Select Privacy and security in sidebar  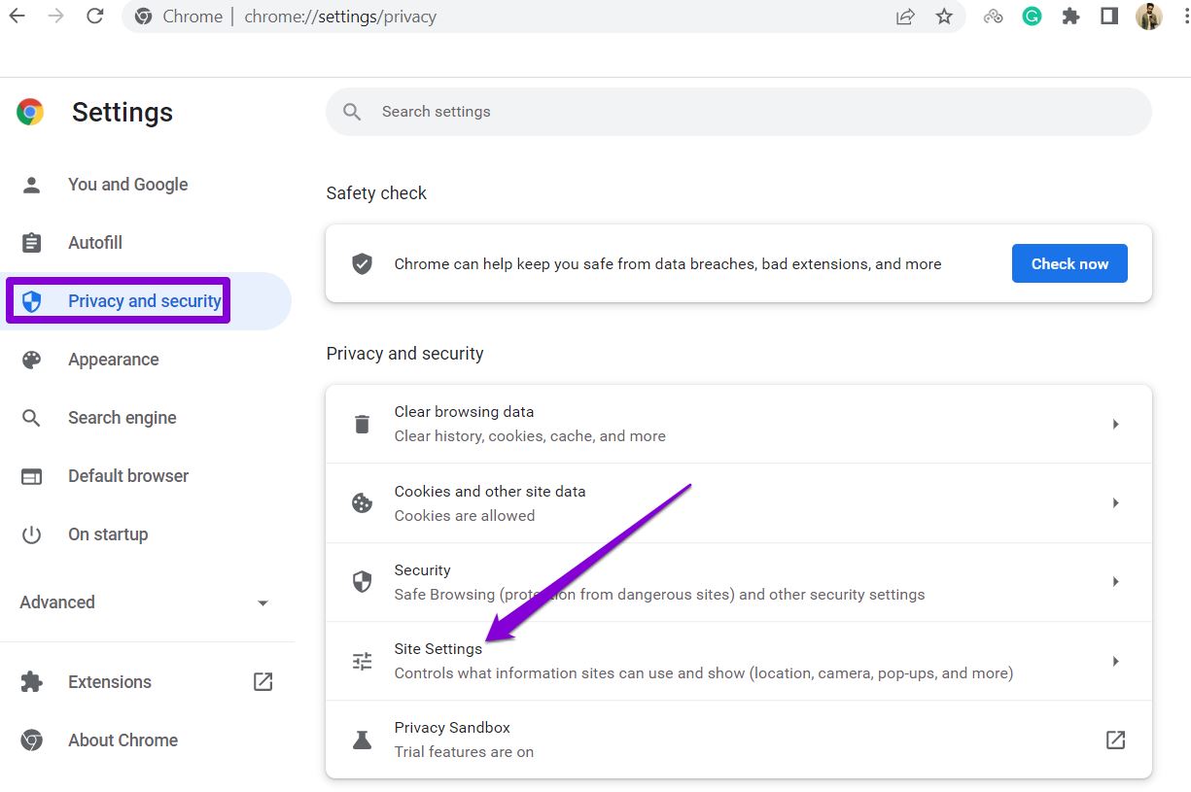coord(146,301)
